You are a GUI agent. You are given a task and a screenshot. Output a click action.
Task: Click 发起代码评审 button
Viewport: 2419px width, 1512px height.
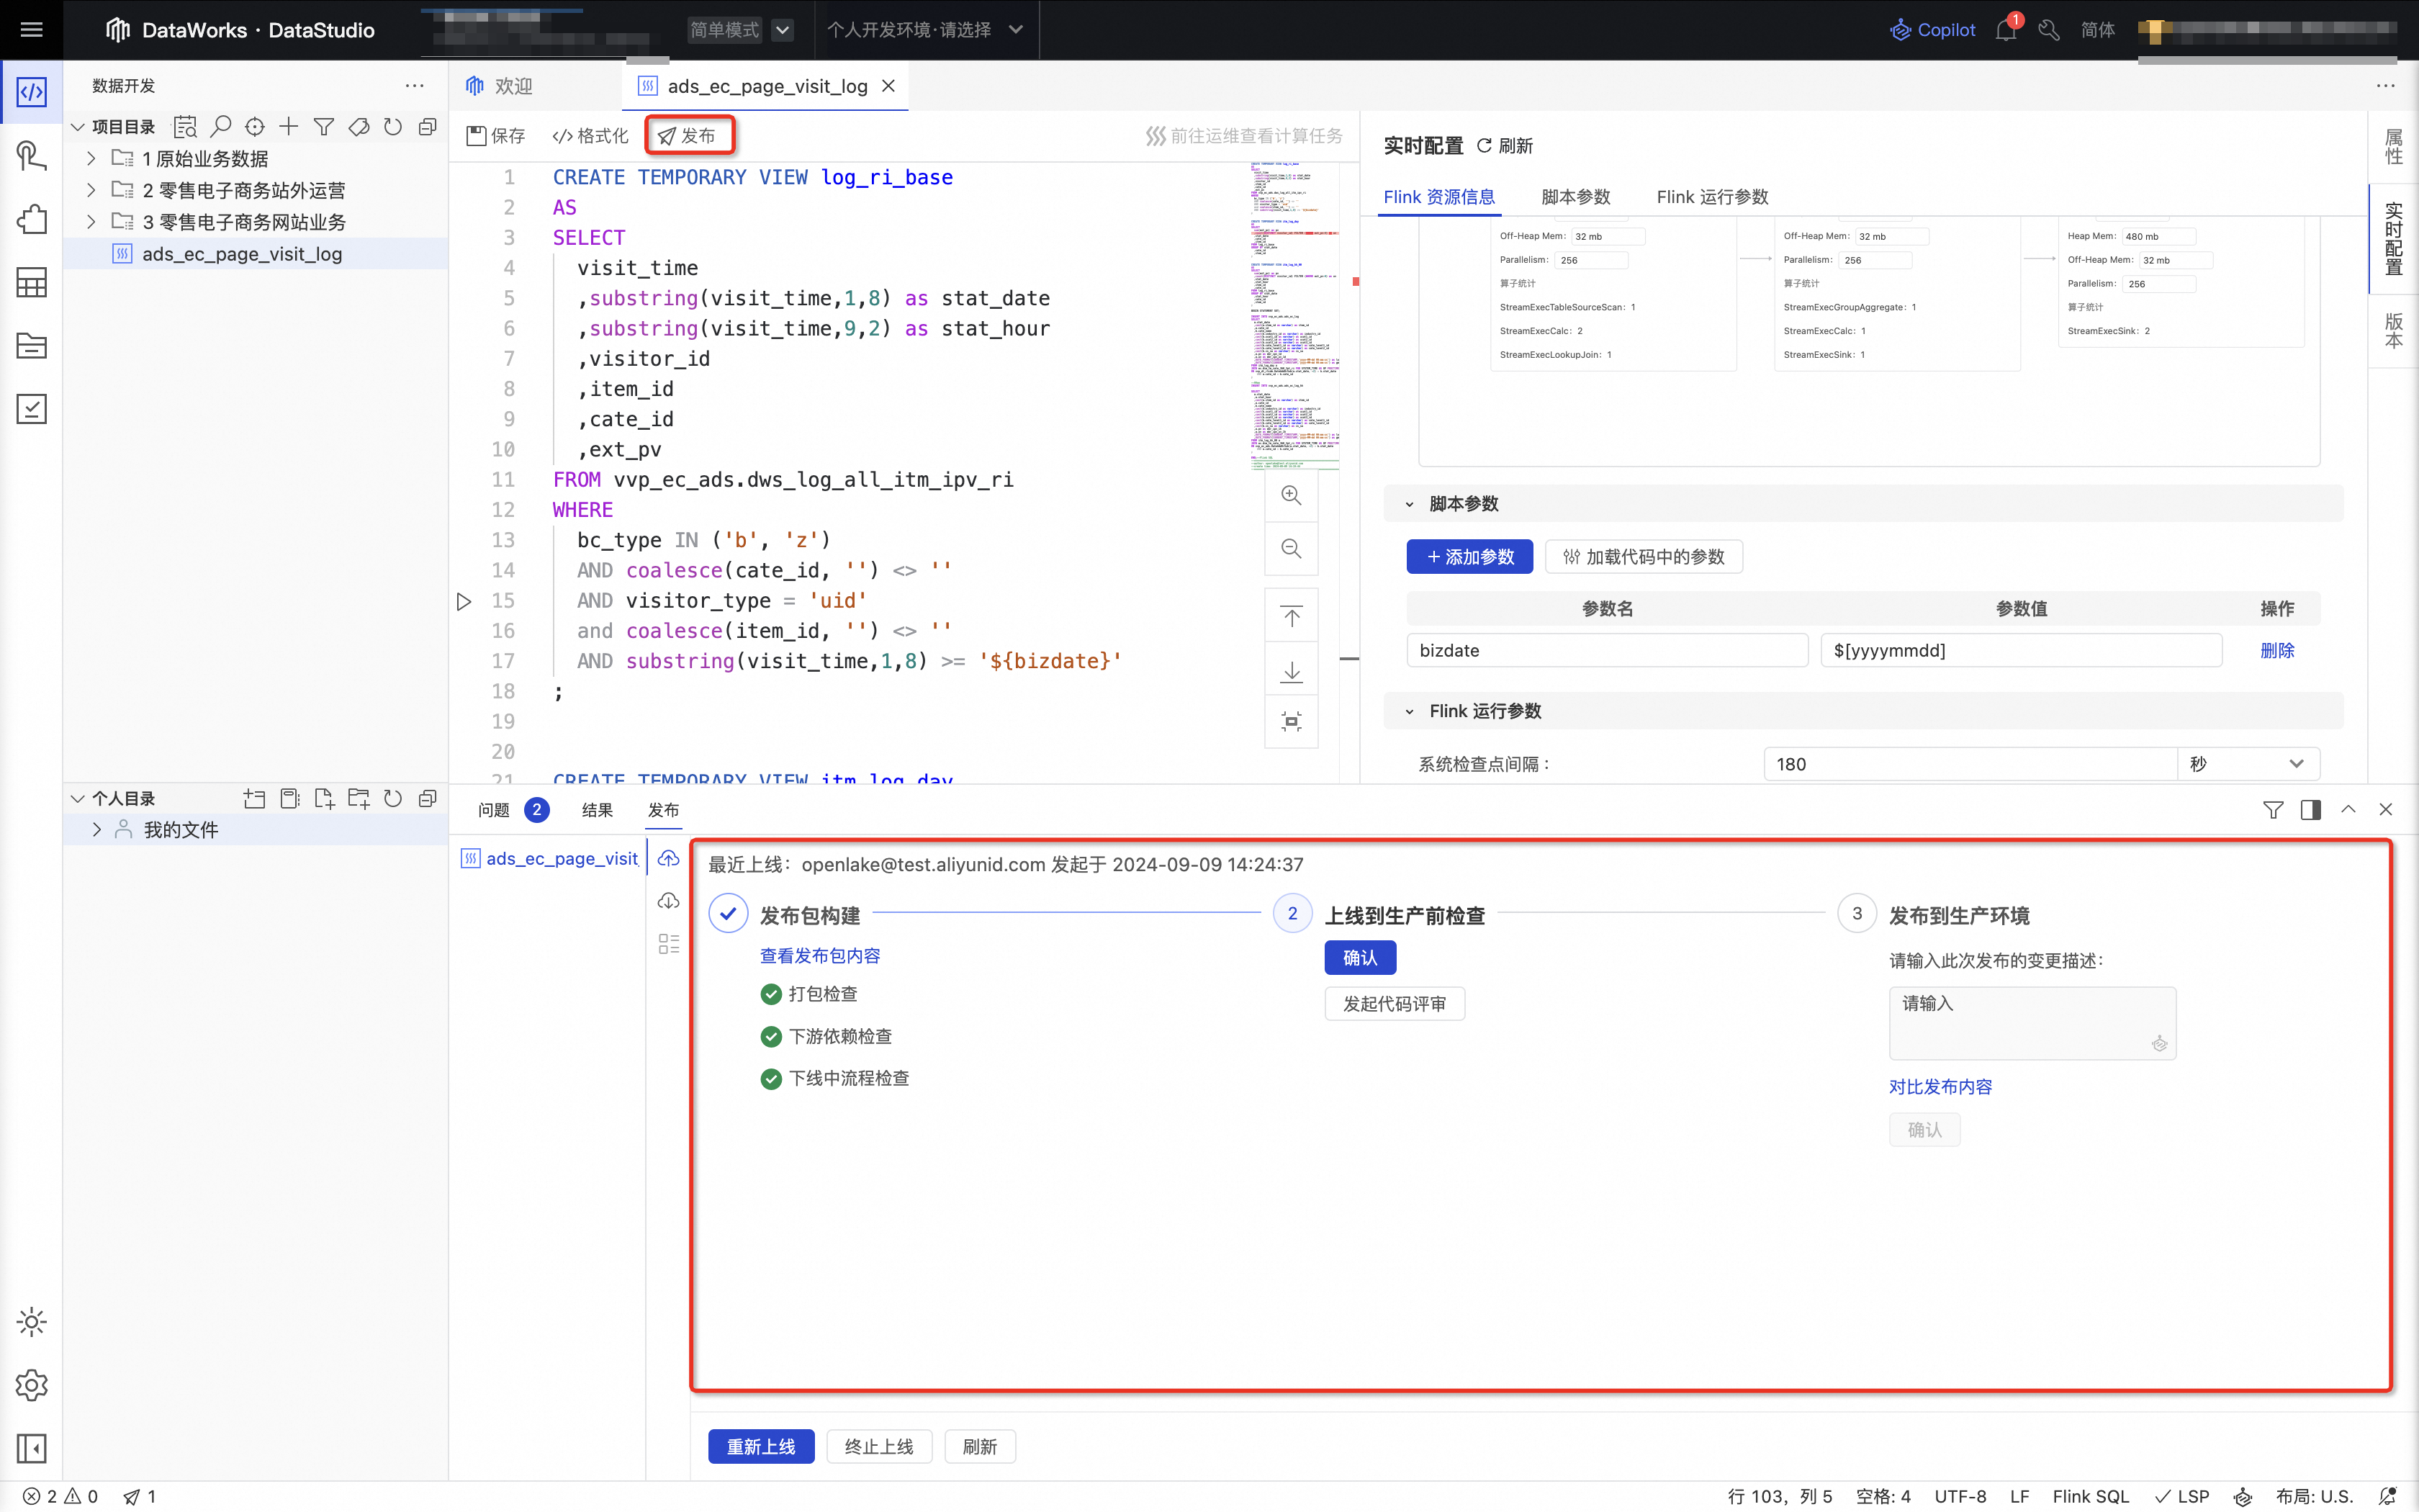click(x=1395, y=1004)
